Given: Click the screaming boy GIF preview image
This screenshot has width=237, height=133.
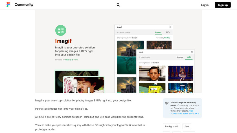Looking at the screenshot, I should 84,85.
